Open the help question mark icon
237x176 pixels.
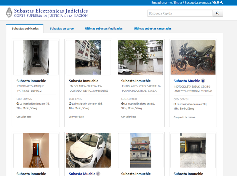pyautogui.click(x=214, y=3)
